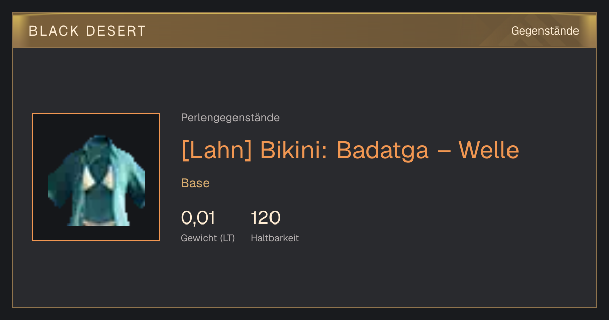This screenshot has height=320, width=609.
Task: Select the Base grade label
Action: click(195, 183)
